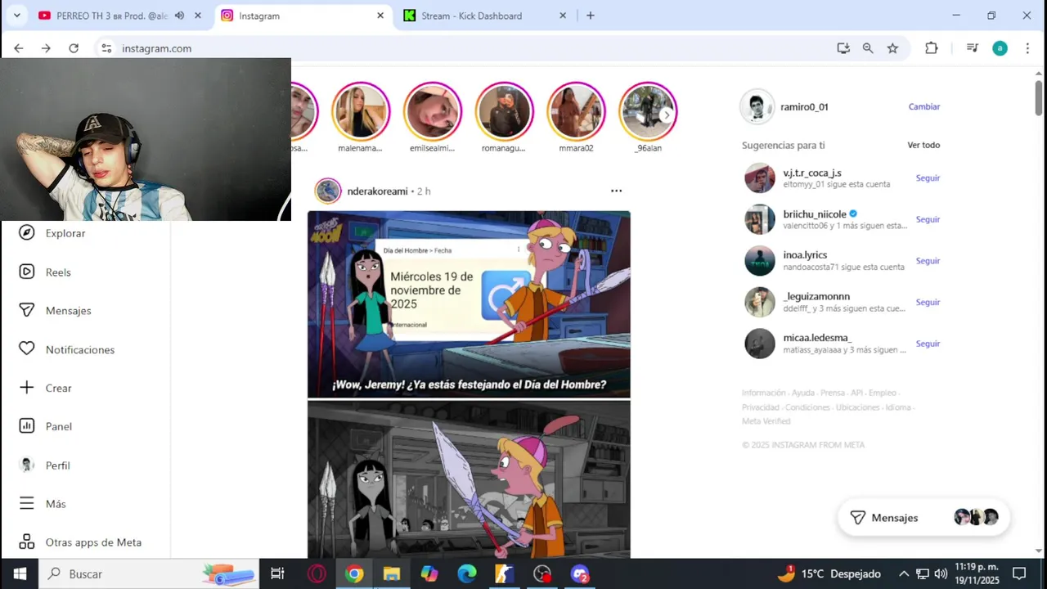Follow v.j.t.r_coca_j.s with Seguir
1047x589 pixels.
[x=928, y=178]
